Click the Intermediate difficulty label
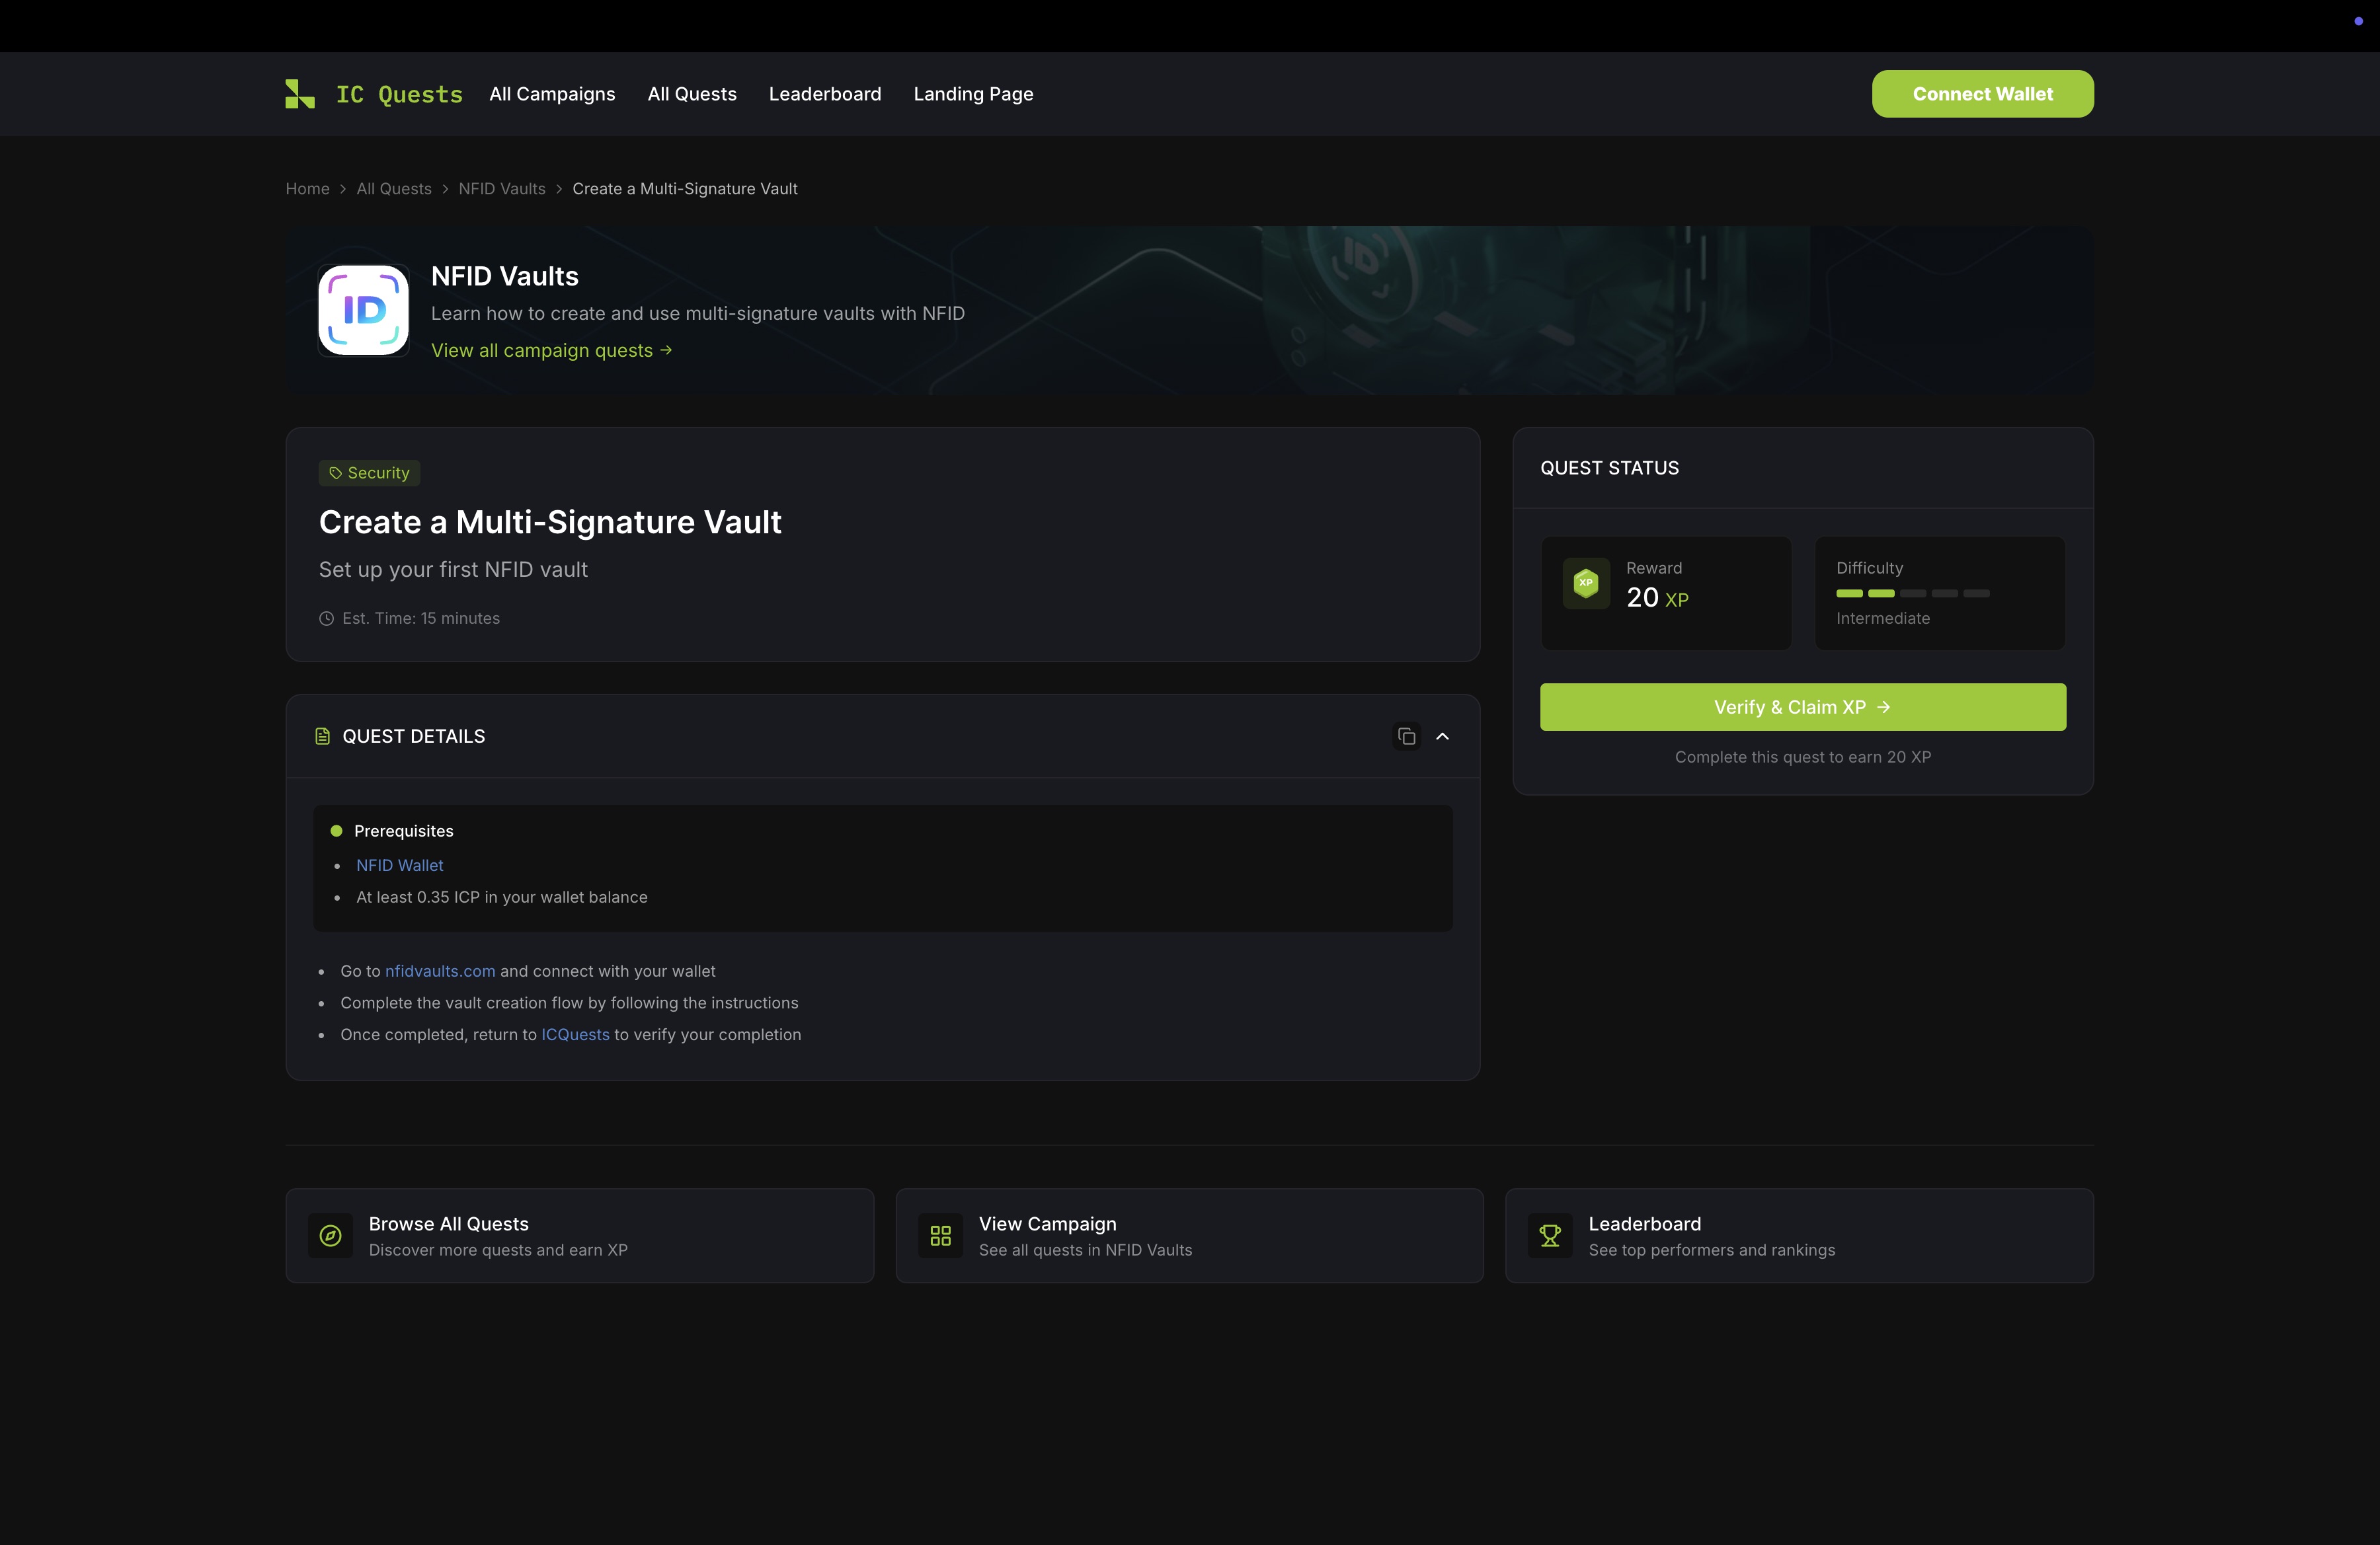The width and height of the screenshot is (2380, 1545). click(x=1883, y=619)
